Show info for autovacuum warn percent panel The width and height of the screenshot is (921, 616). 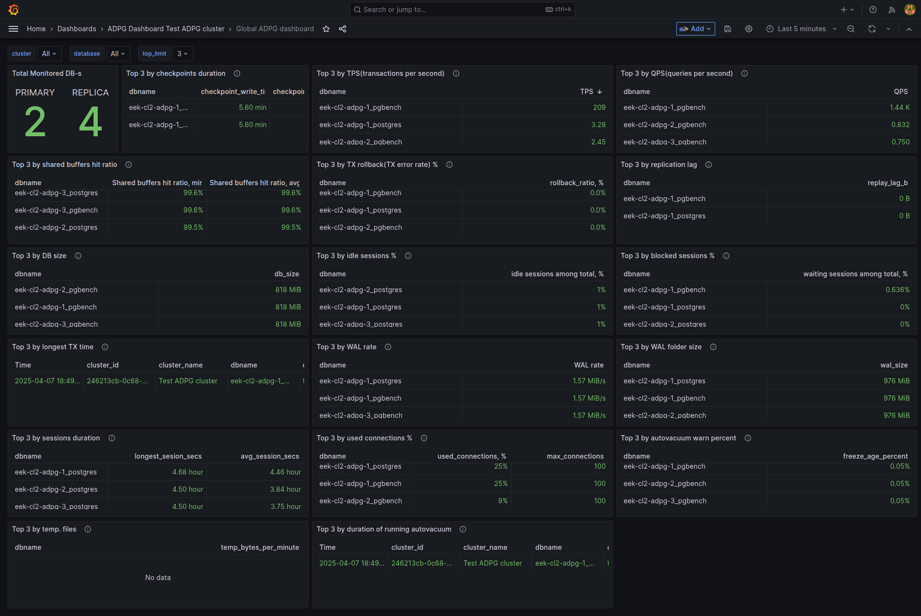click(x=748, y=438)
